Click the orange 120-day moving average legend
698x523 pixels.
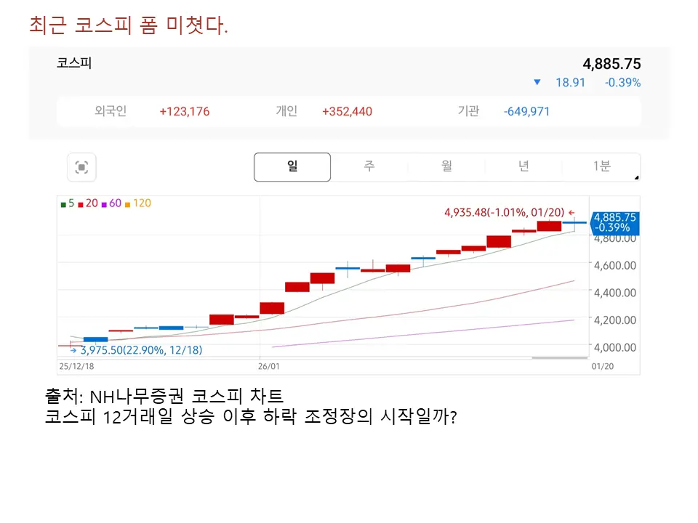coord(138,203)
